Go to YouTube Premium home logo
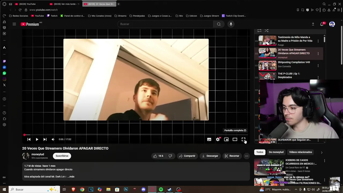Screen dimensions: 343x193 pos(30,24)
